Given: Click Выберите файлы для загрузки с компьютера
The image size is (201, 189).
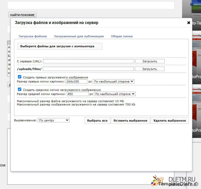Looking at the screenshot, I should [x=59, y=46].
